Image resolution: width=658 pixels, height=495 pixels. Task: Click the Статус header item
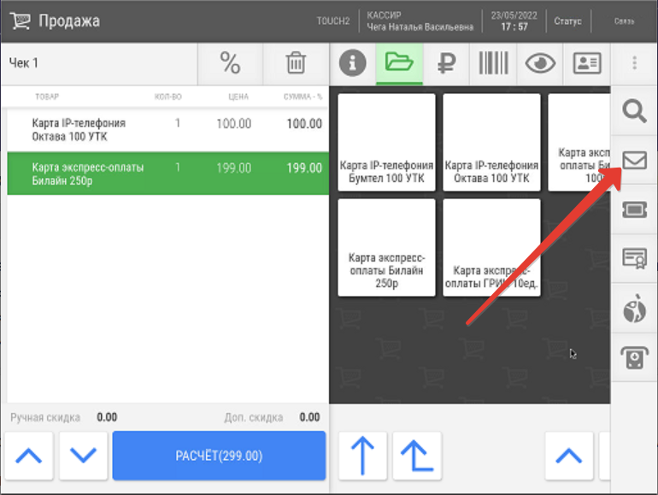click(x=567, y=21)
